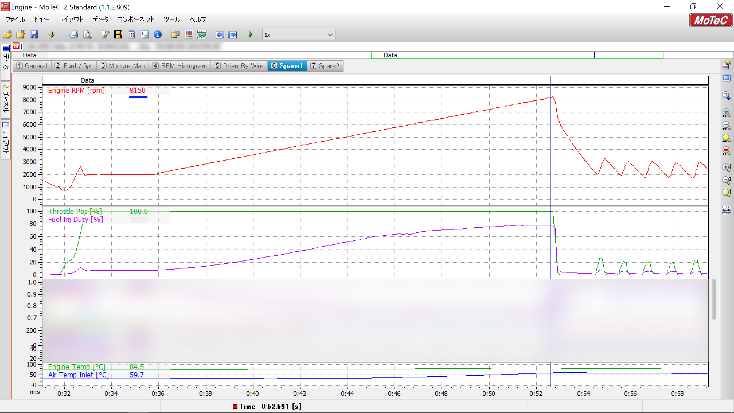Click the film strip video icon
Viewport: 734px width, 413px height.
click(x=118, y=35)
